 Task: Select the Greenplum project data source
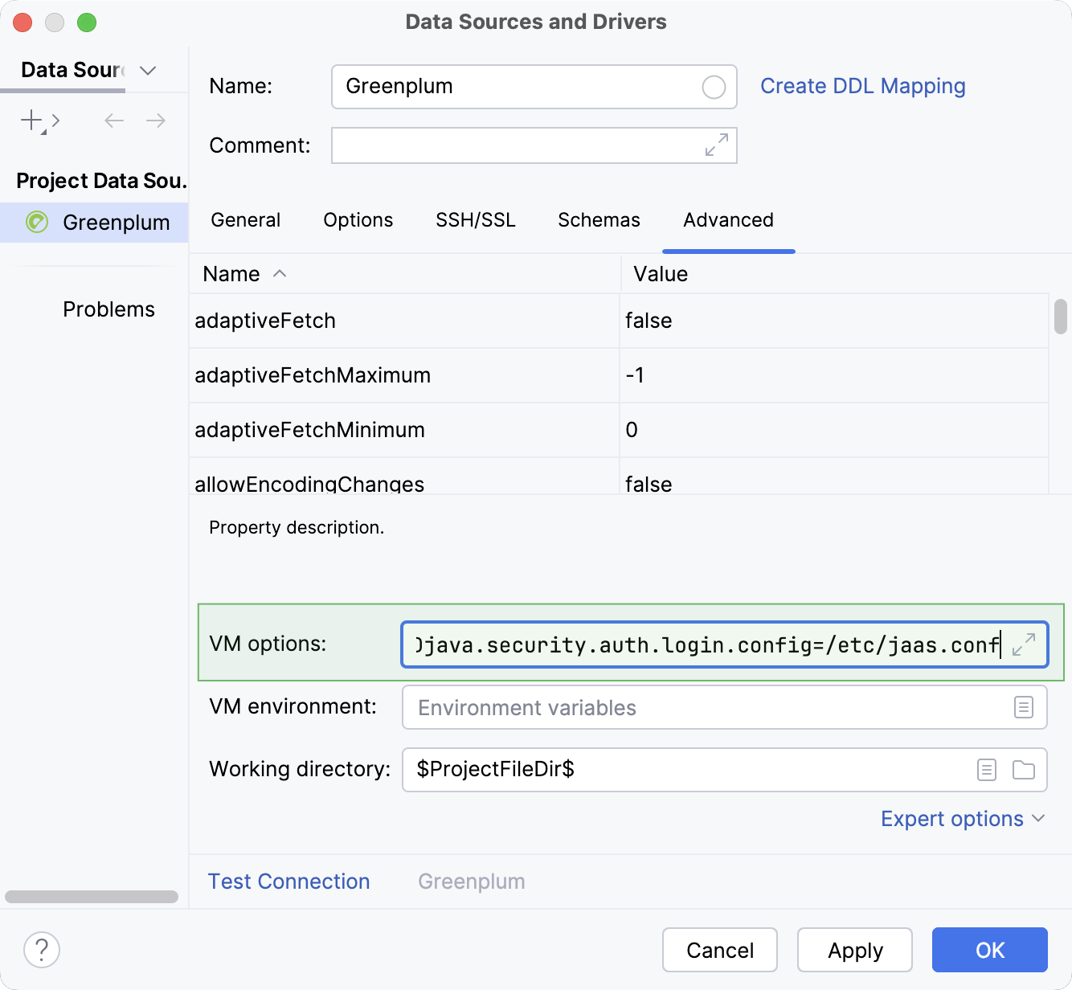pyautogui.click(x=117, y=223)
